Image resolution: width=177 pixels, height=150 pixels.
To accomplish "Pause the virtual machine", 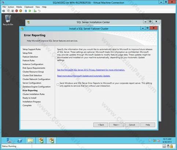I will 26,11.
